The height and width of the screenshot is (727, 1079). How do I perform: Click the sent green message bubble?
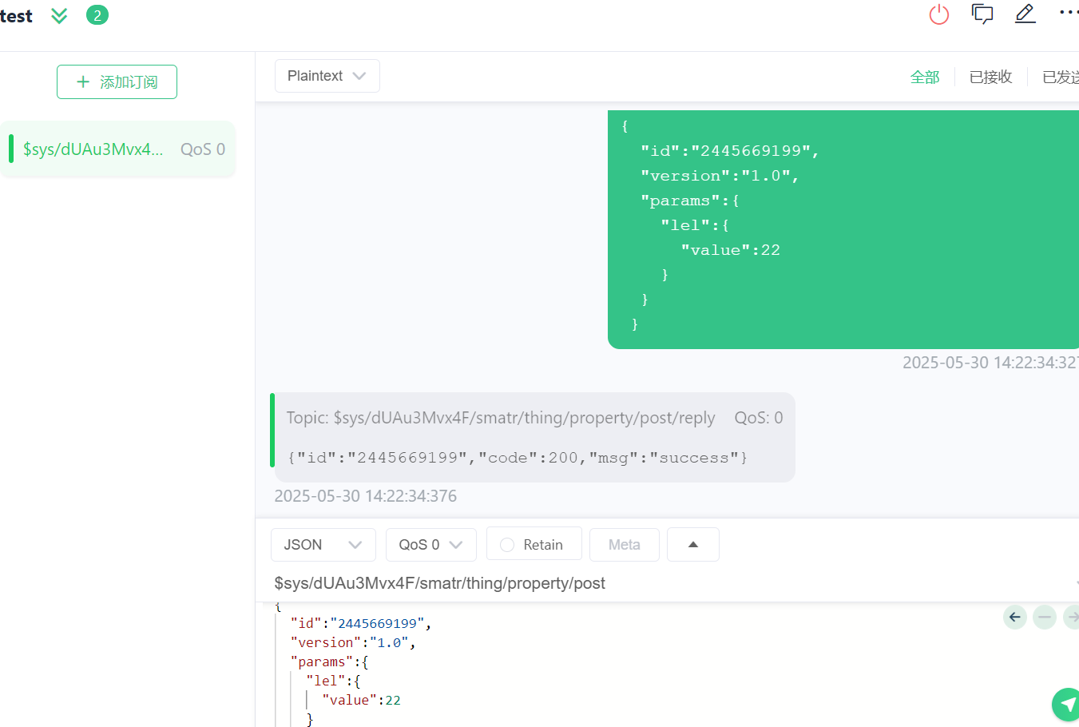843,229
